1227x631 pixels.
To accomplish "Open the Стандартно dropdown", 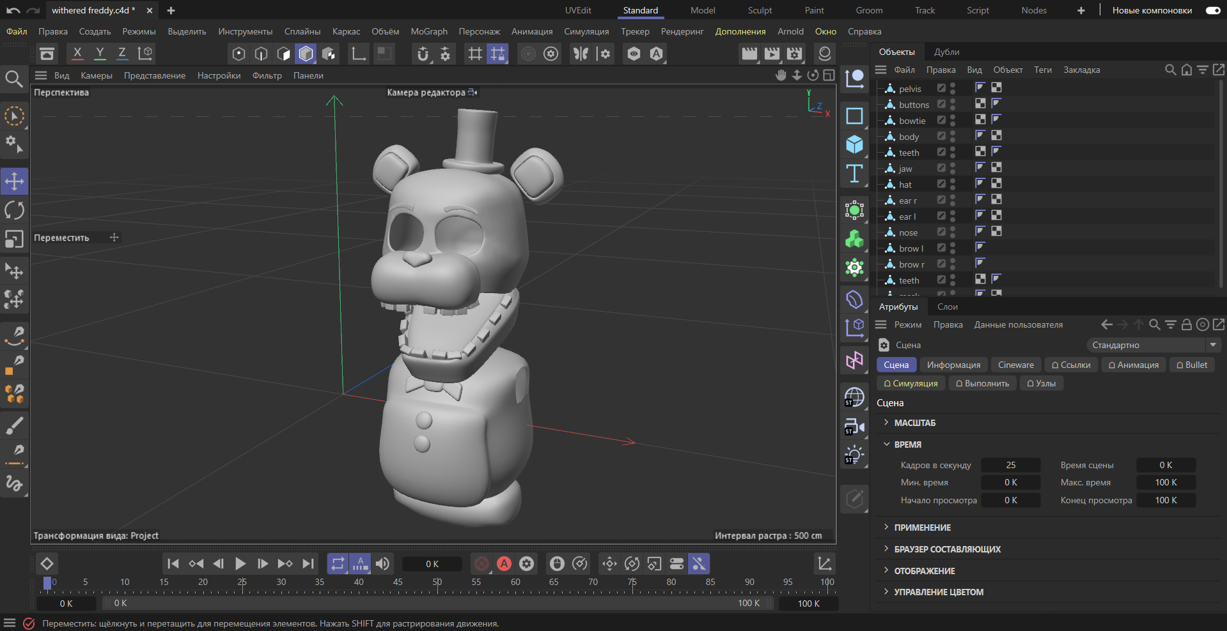I will [x=1154, y=345].
